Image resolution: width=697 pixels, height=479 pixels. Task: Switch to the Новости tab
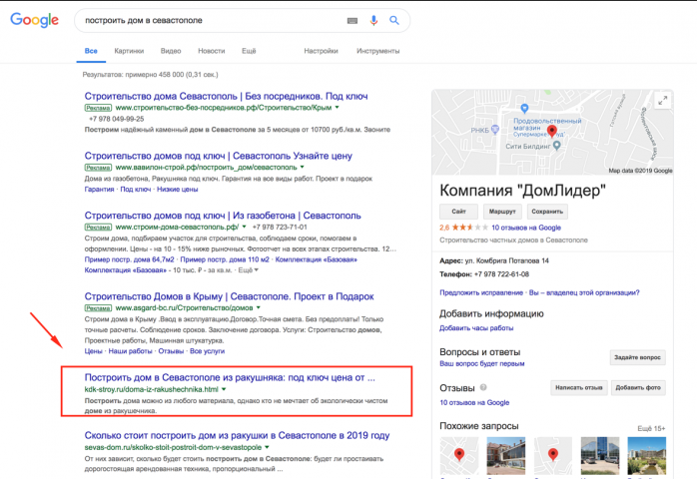212,51
